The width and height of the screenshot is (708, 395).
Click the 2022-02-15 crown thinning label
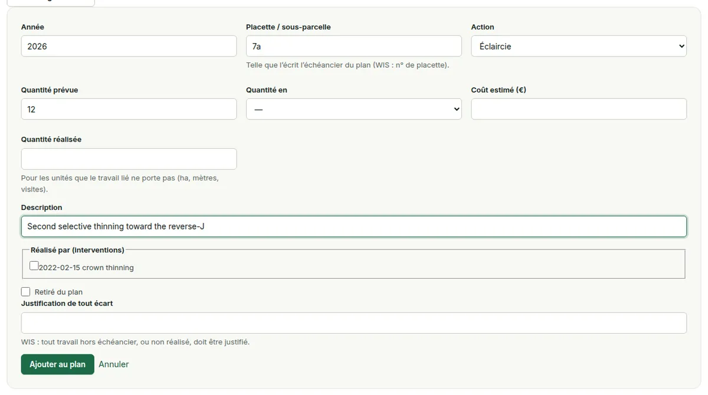pos(86,268)
